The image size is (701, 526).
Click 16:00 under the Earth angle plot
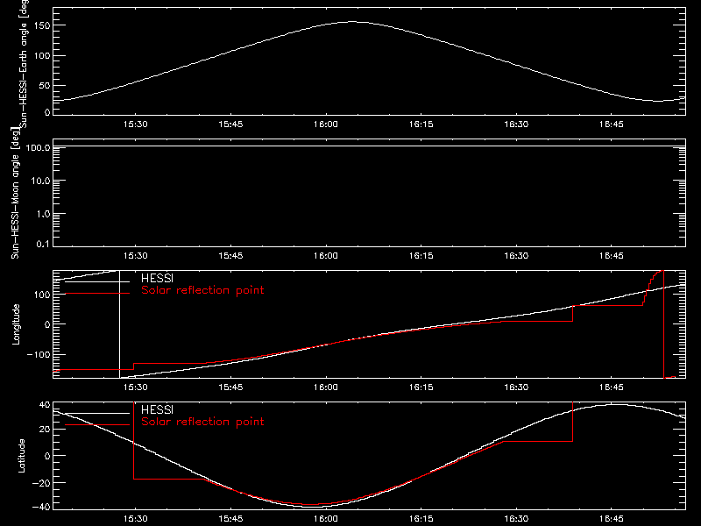coord(326,124)
